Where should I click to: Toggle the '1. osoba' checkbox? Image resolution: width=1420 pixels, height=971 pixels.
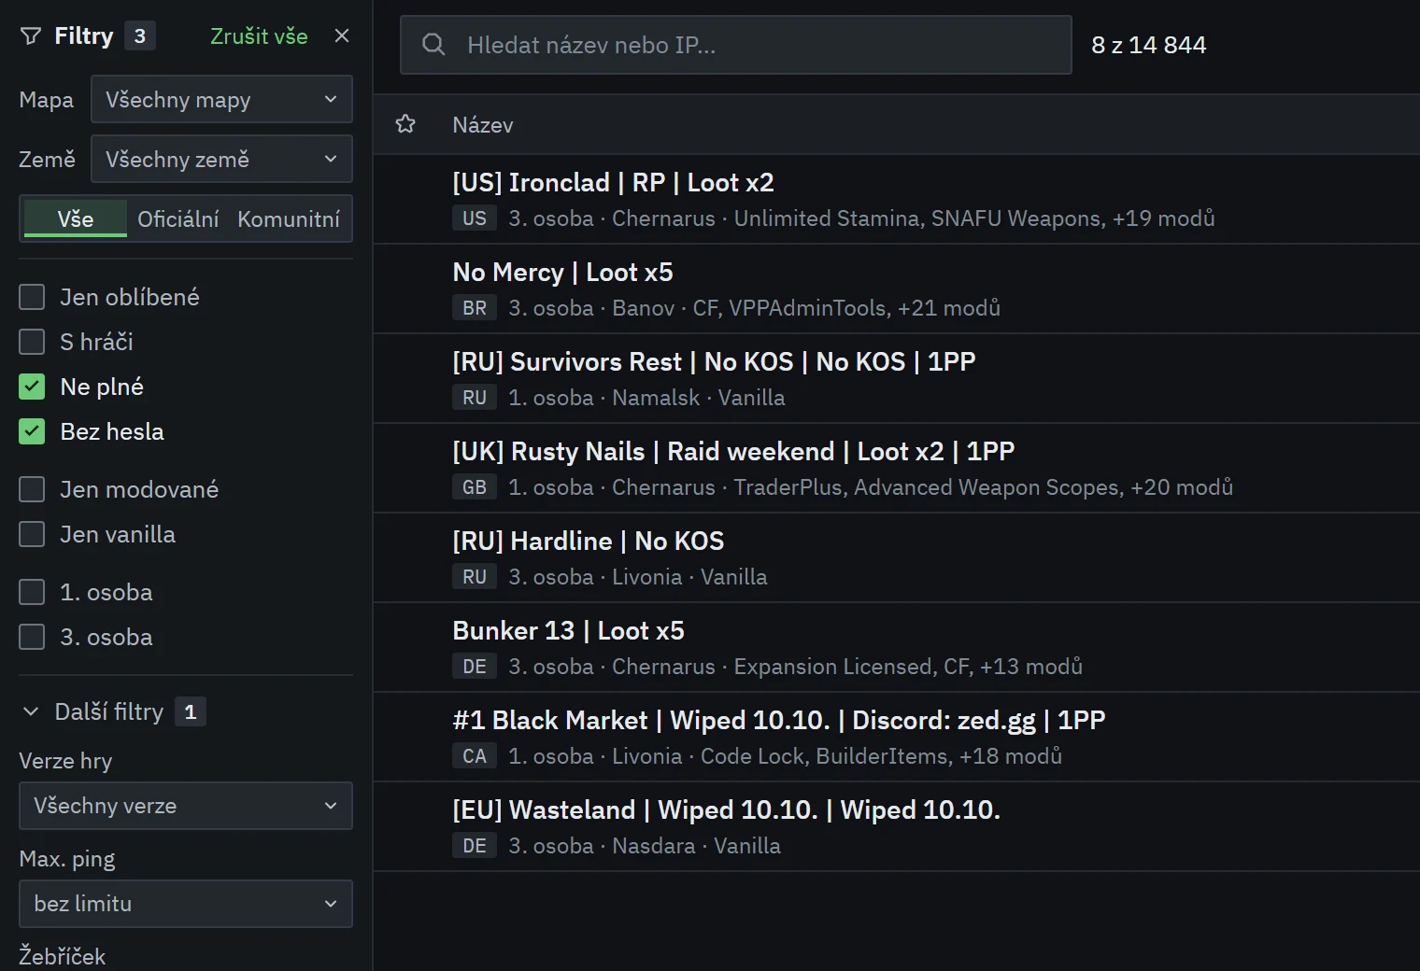[32, 592]
